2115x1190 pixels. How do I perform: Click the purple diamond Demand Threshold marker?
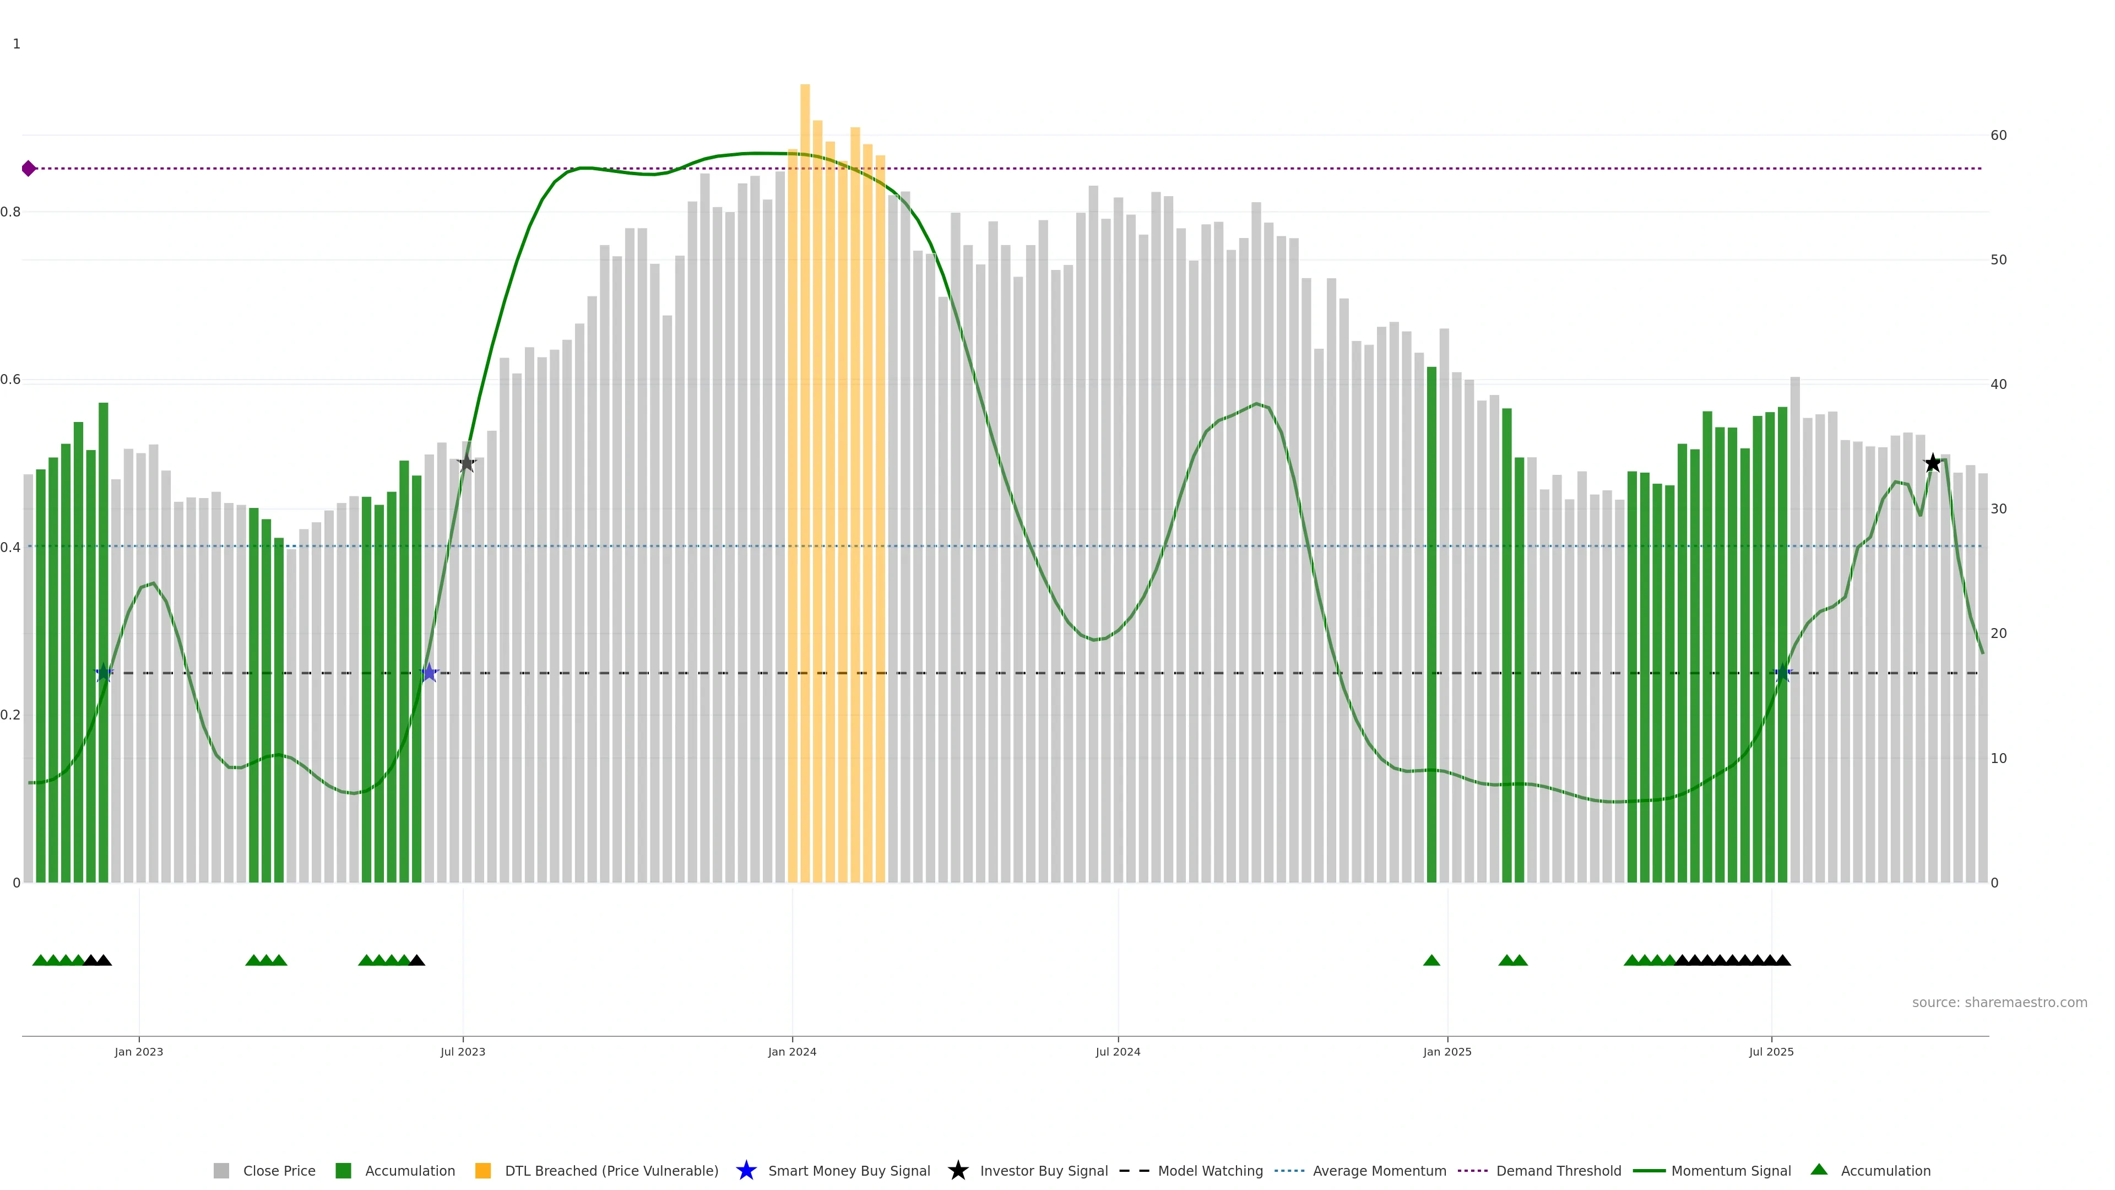[x=29, y=169]
